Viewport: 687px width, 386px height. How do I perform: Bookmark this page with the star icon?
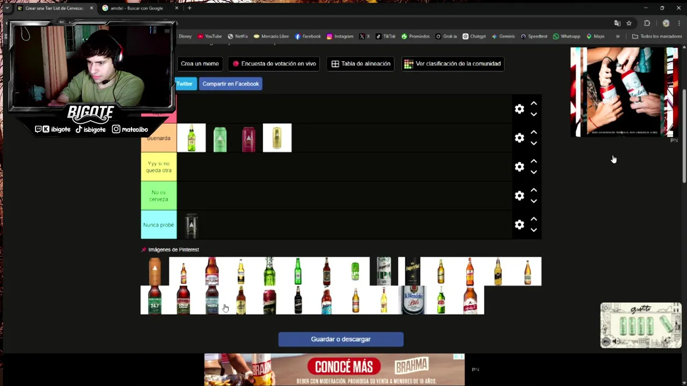coord(629,23)
